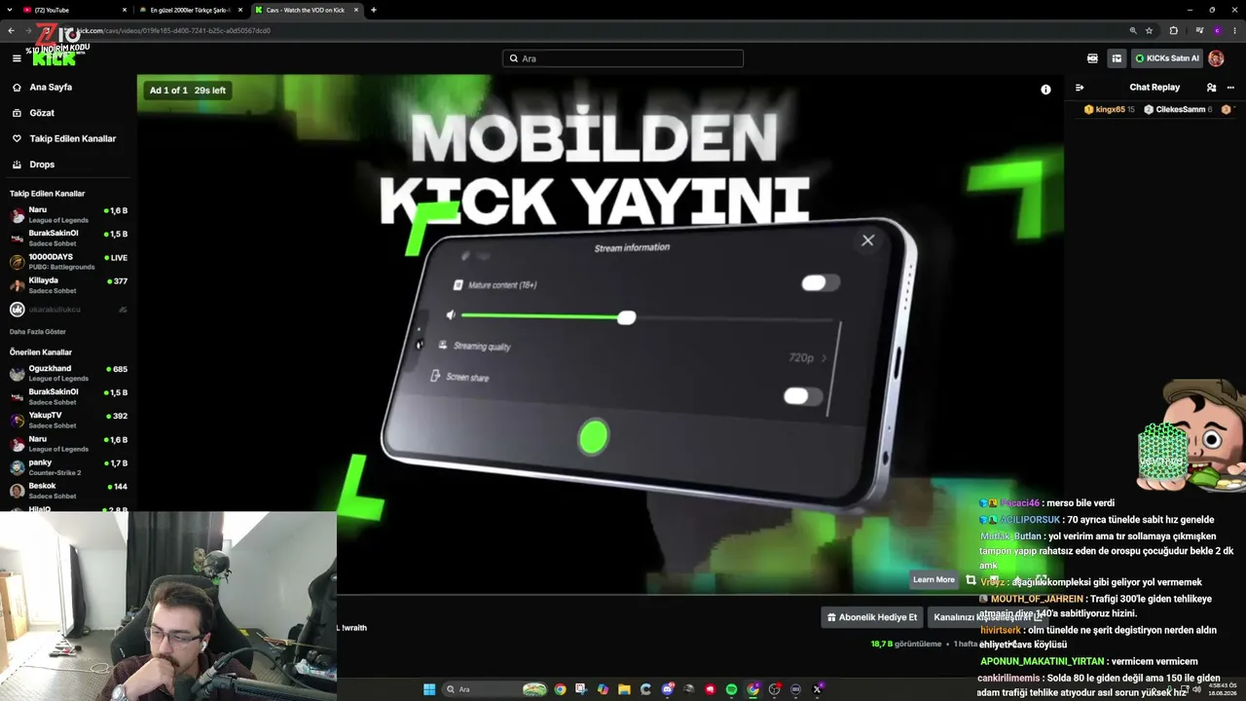Expand list with Daha Fazla Göster
The height and width of the screenshot is (701, 1246).
tap(38, 332)
